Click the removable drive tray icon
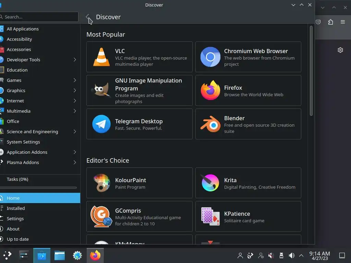 pyautogui.click(x=281, y=255)
